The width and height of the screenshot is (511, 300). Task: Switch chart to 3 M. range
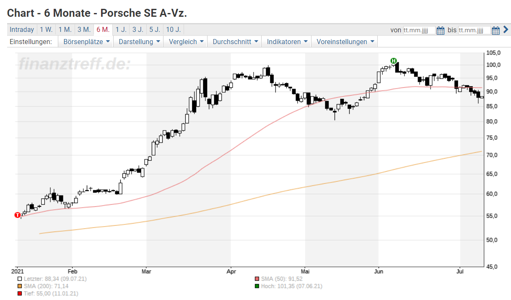point(84,29)
